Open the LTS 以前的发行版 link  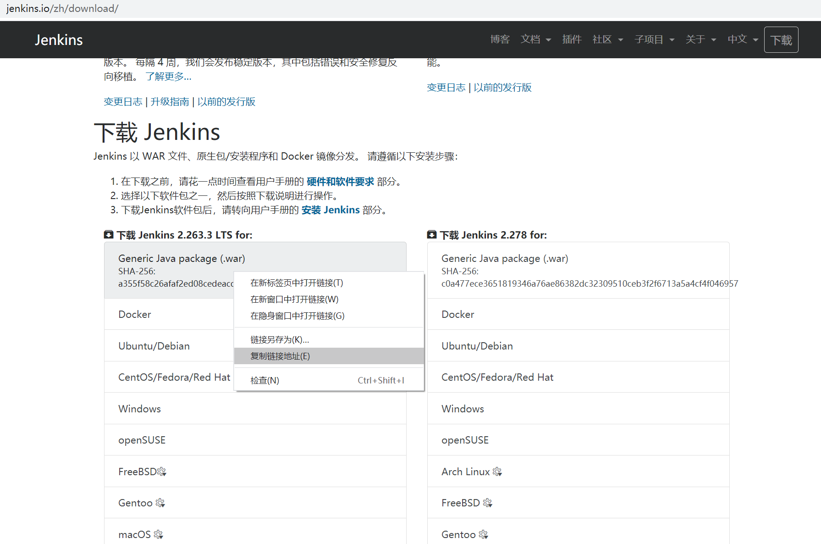(x=226, y=102)
